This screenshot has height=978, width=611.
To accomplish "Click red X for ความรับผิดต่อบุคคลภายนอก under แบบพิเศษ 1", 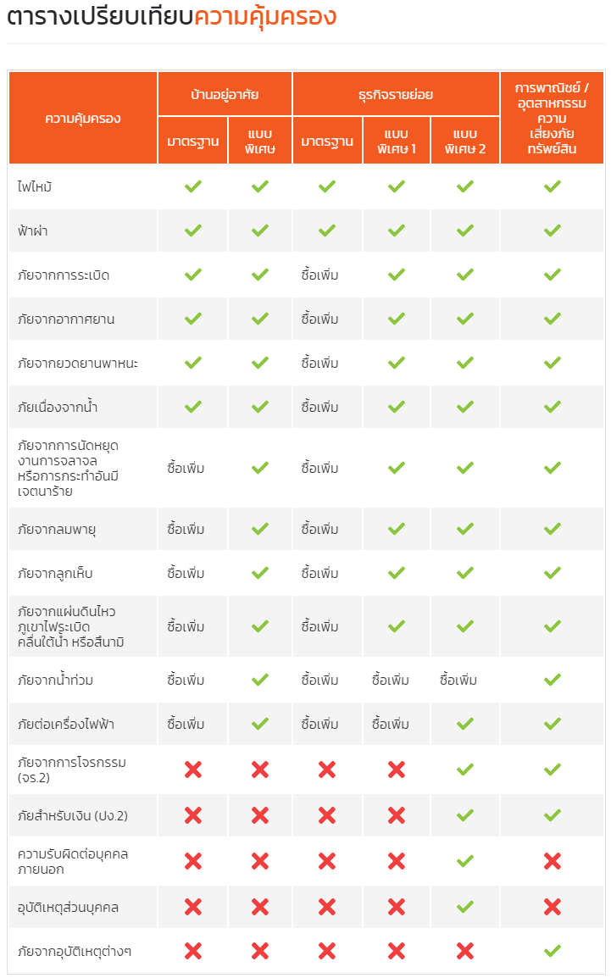I will [397, 861].
